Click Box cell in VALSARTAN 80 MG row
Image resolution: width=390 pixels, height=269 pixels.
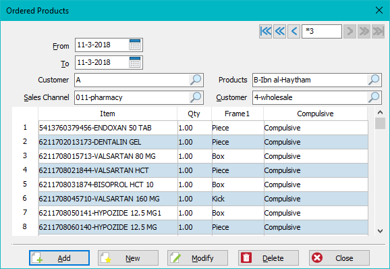[238, 156]
